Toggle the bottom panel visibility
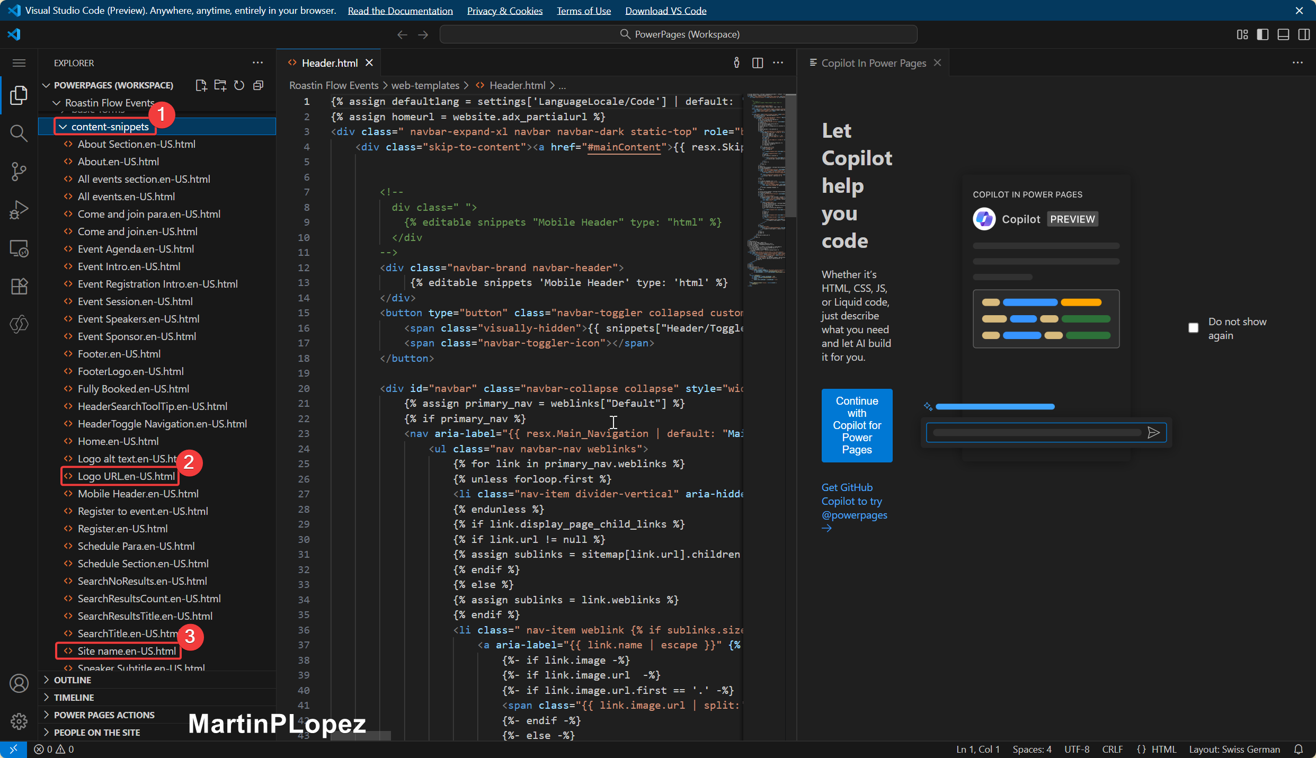 (x=1283, y=34)
